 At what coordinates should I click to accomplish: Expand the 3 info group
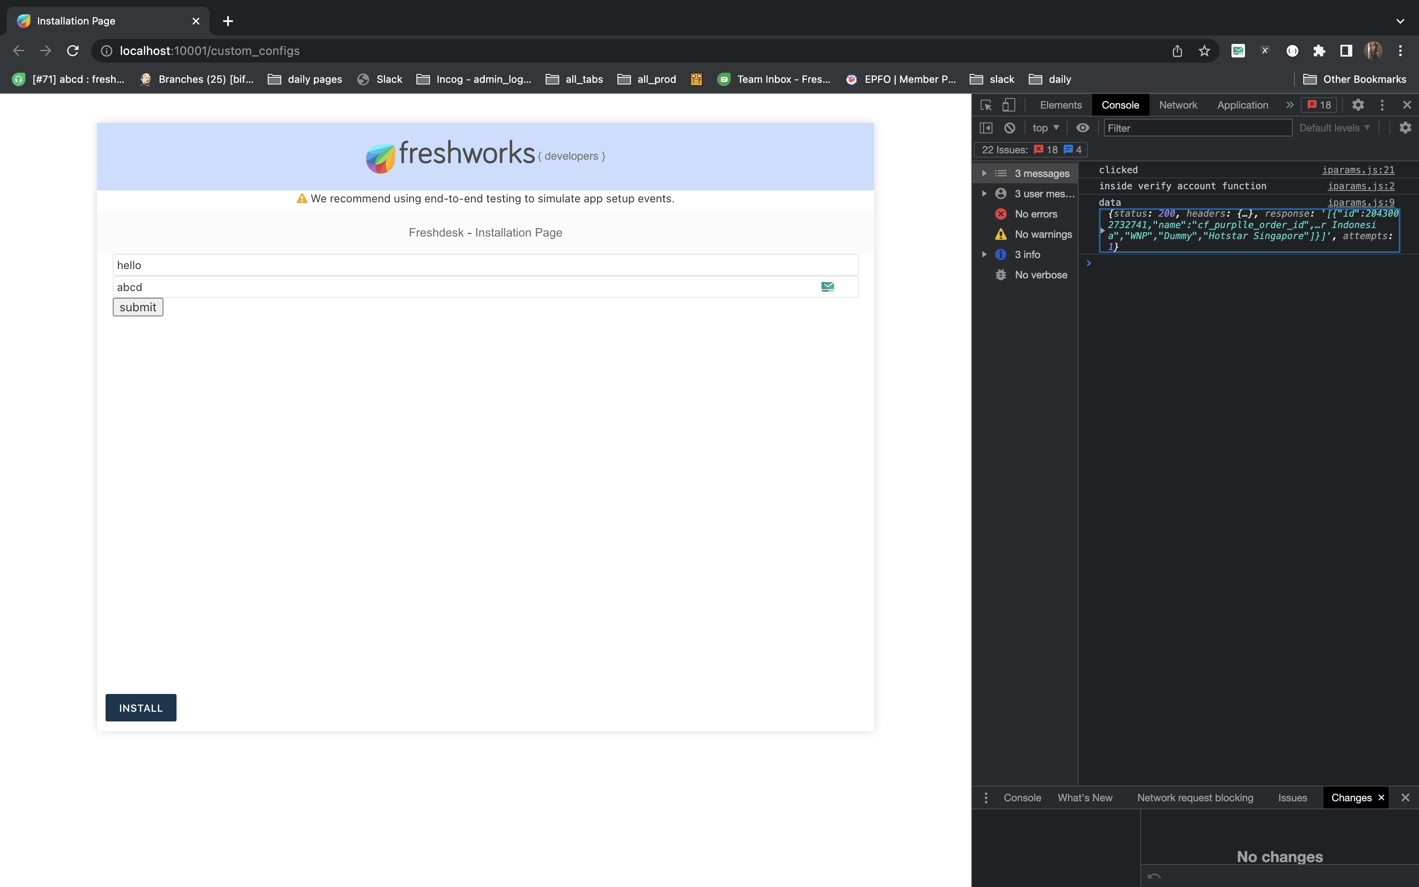pyautogui.click(x=984, y=255)
